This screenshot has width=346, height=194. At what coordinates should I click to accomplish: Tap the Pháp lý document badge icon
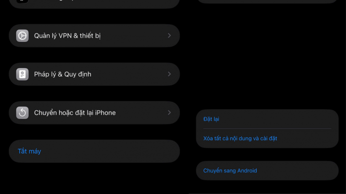pos(22,74)
